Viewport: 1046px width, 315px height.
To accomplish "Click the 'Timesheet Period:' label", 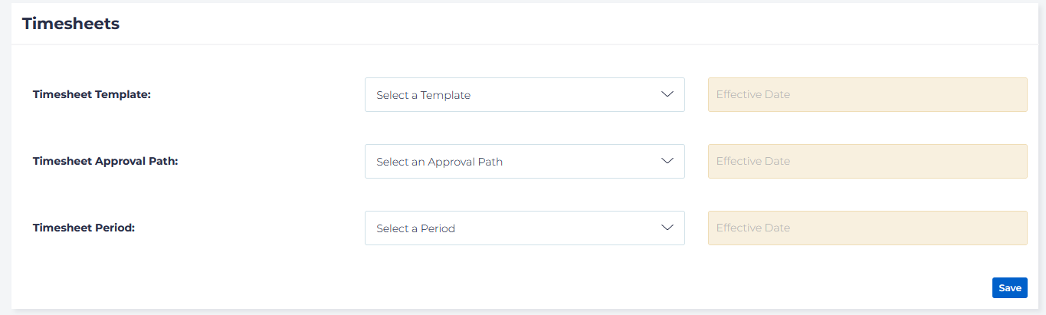I will click(84, 228).
